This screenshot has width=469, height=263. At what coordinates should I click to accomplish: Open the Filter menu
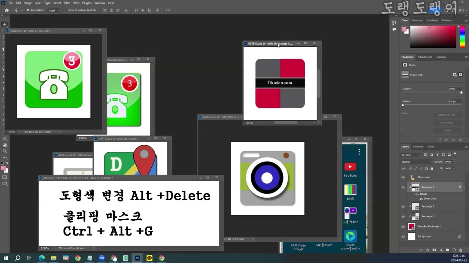tap(67, 3)
